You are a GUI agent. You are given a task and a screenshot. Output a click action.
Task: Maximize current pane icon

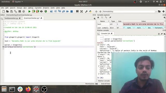pos(77,11)
